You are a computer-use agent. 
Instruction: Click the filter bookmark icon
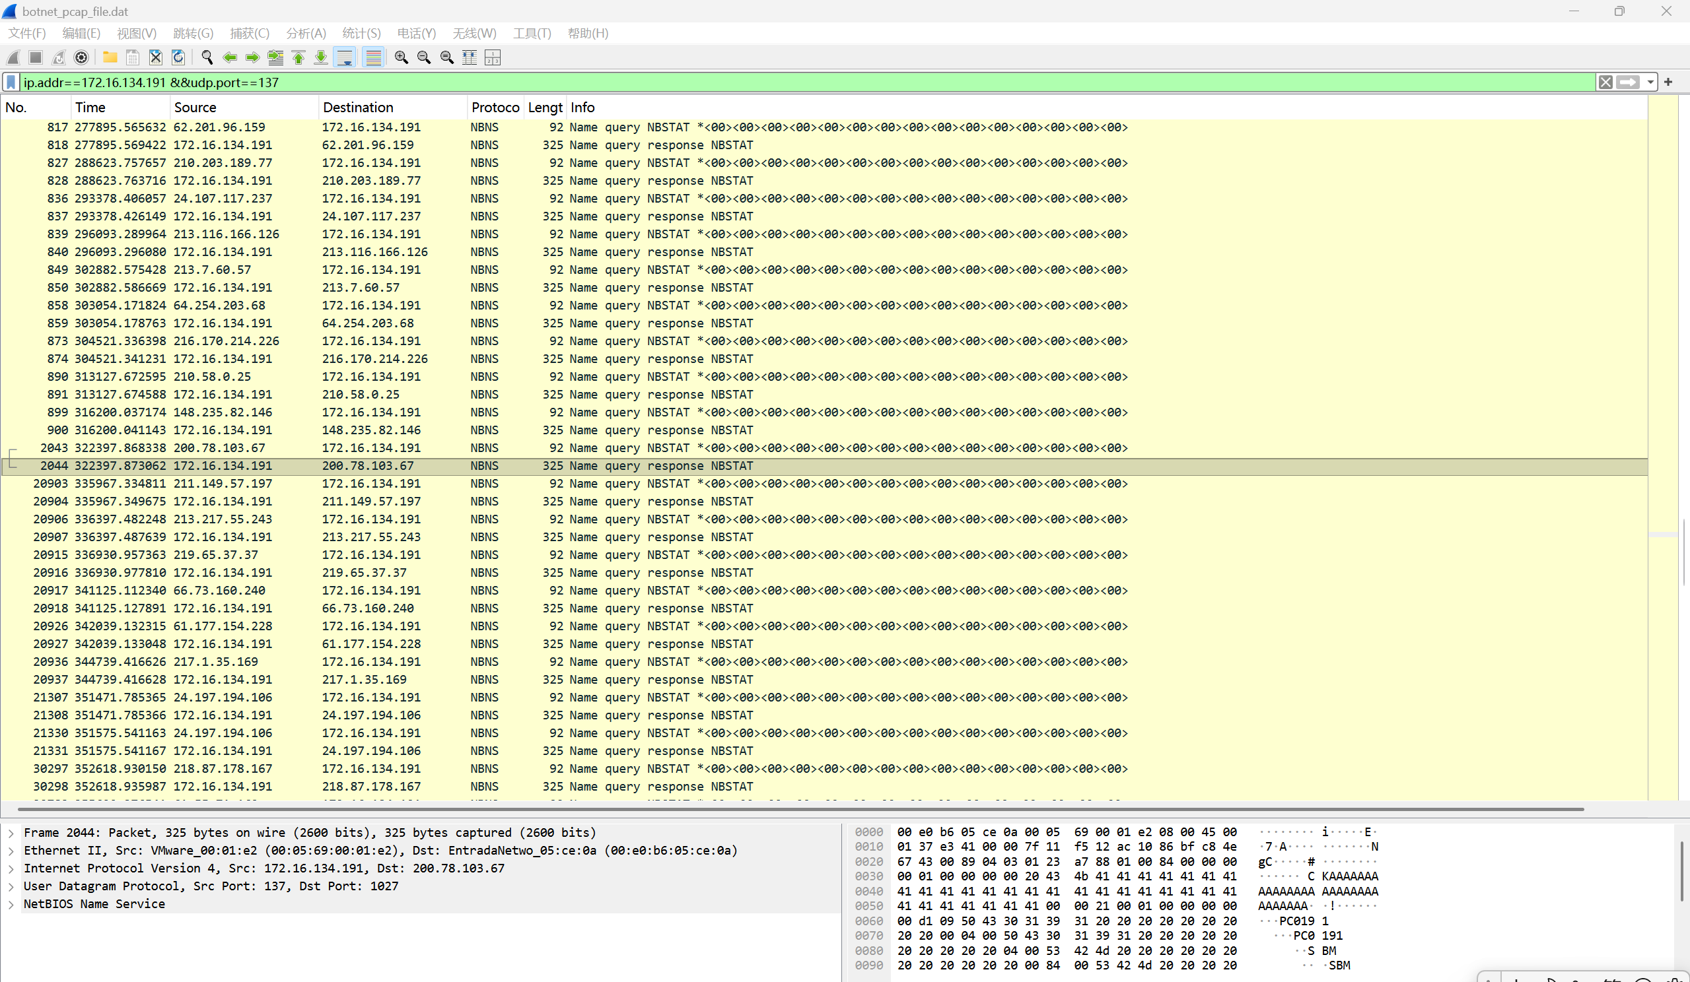click(11, 82)
